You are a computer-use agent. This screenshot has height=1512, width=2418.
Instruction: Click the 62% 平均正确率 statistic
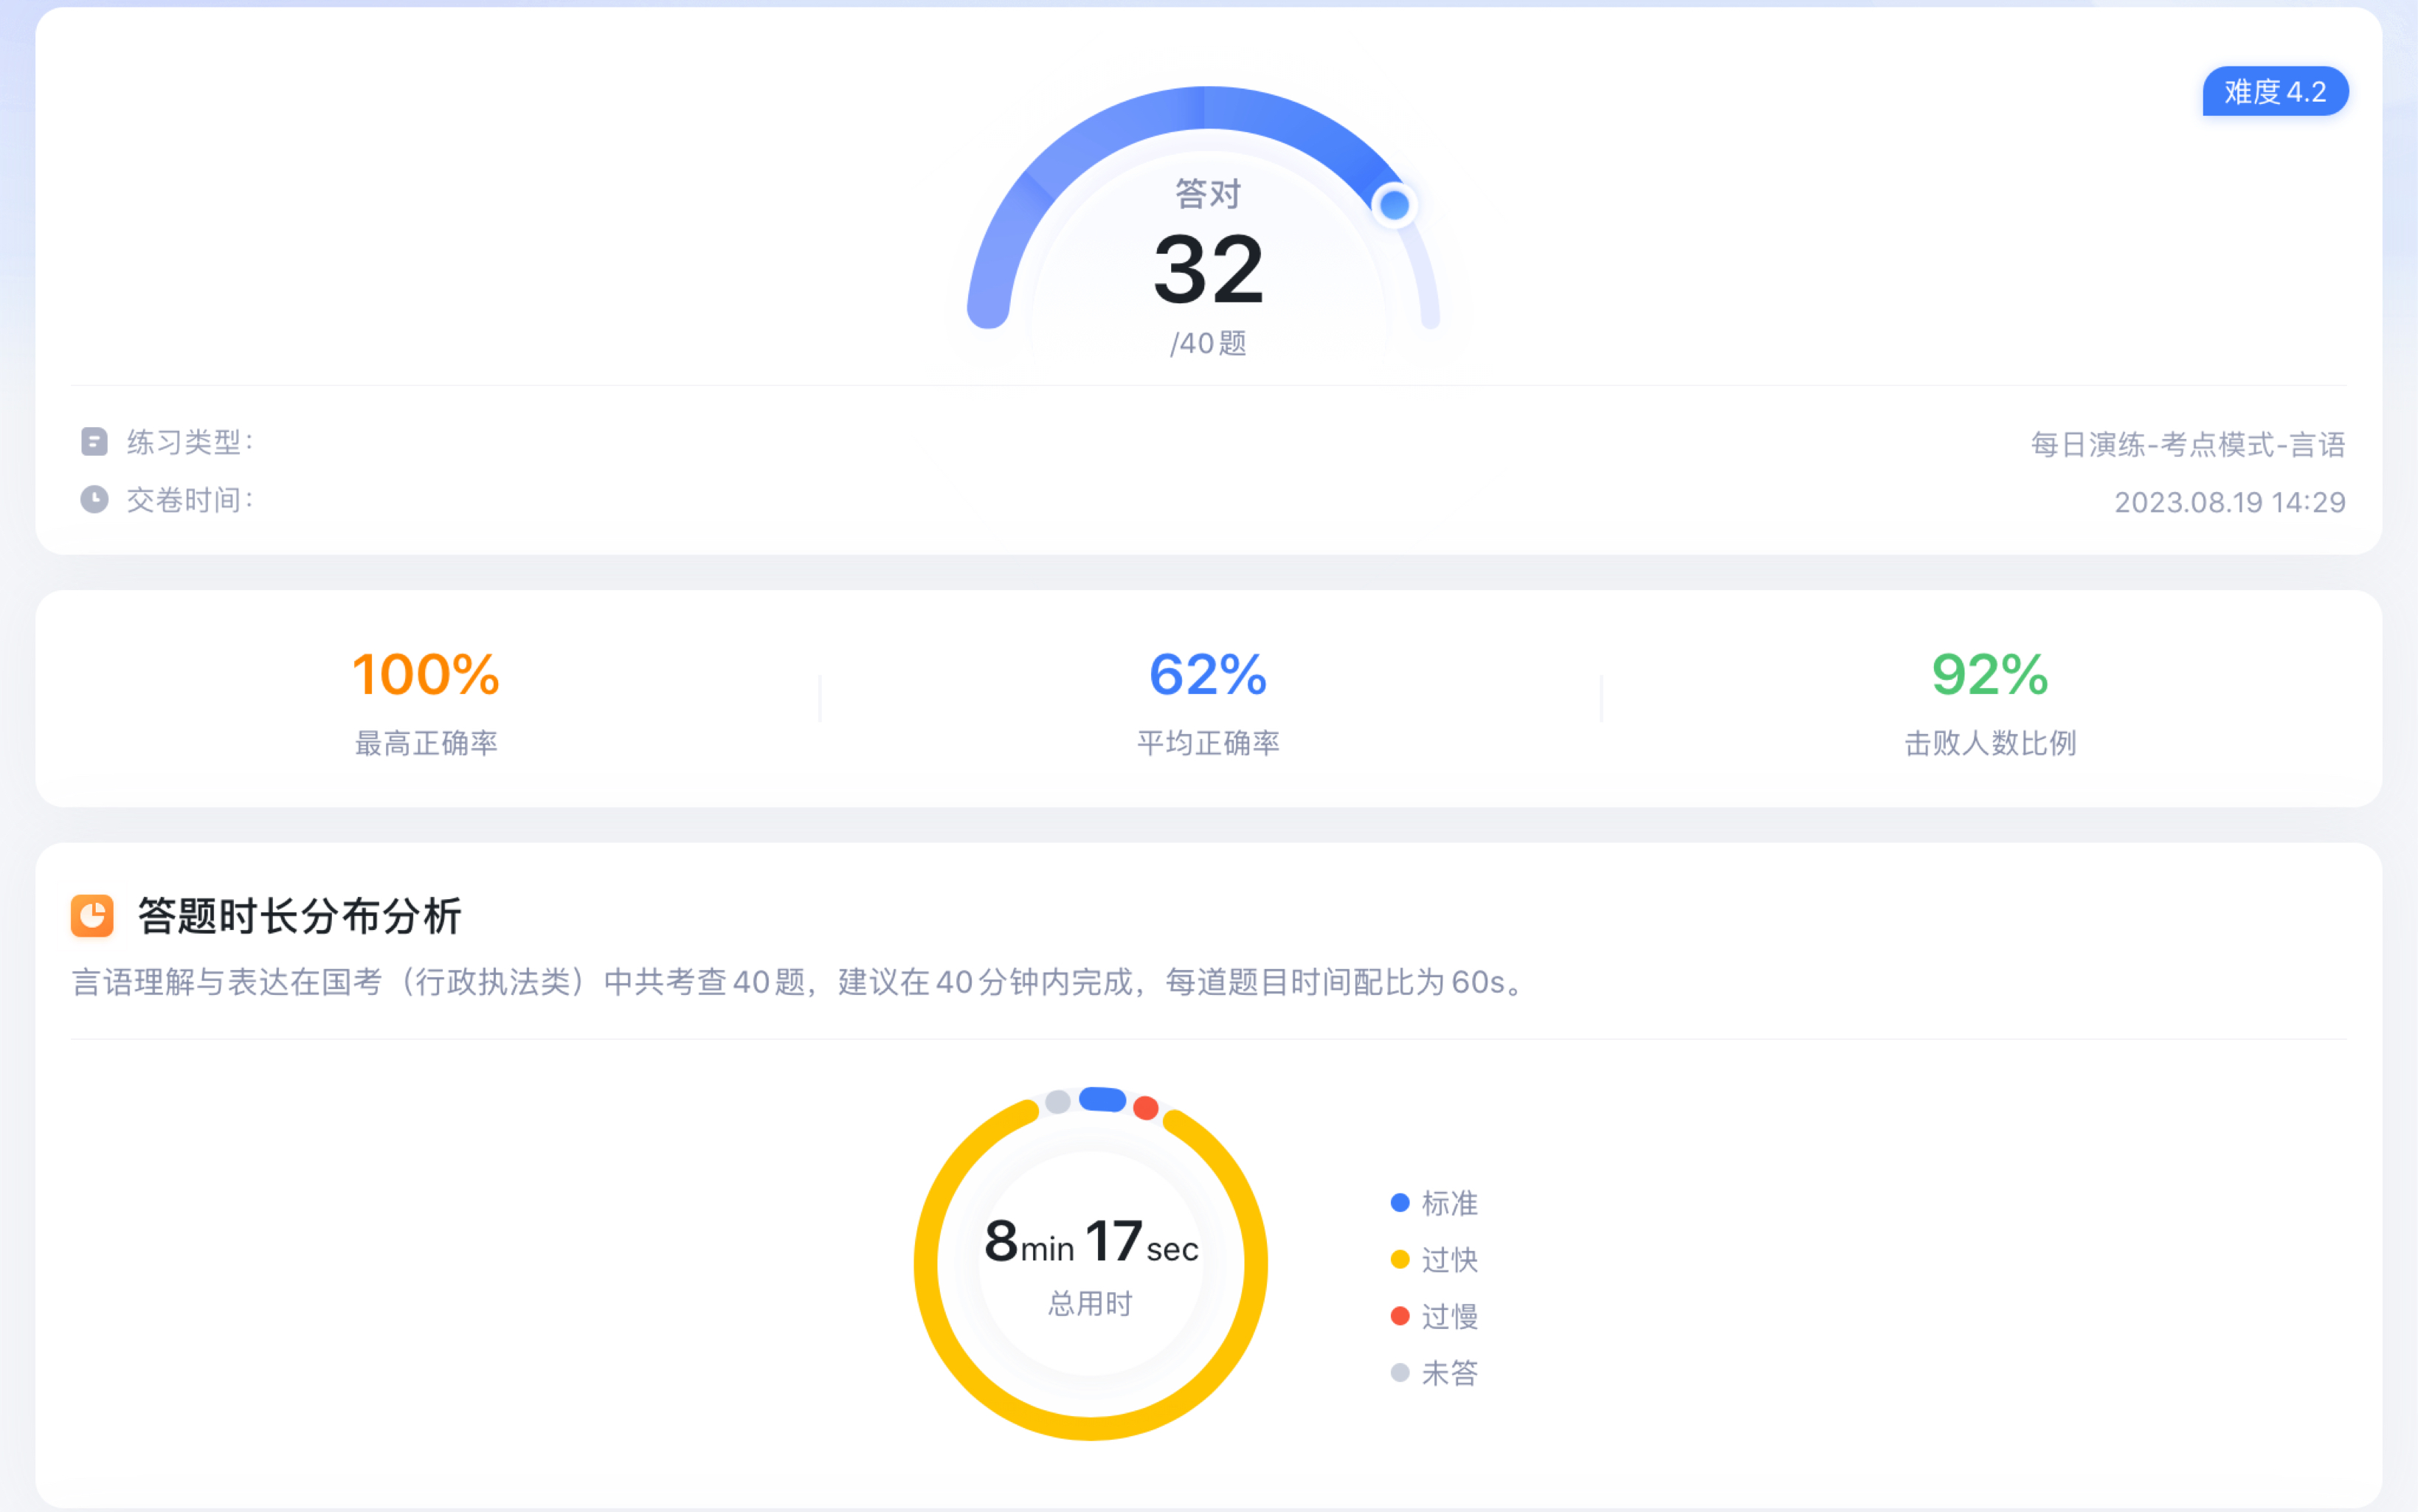click(x=1209, y=701)
